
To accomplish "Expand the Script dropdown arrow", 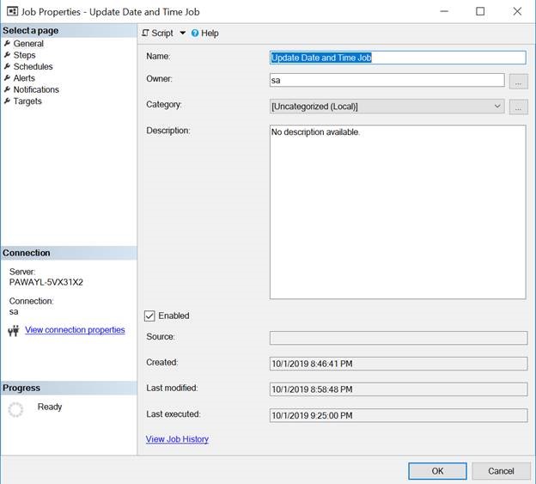I will (182, 34).
